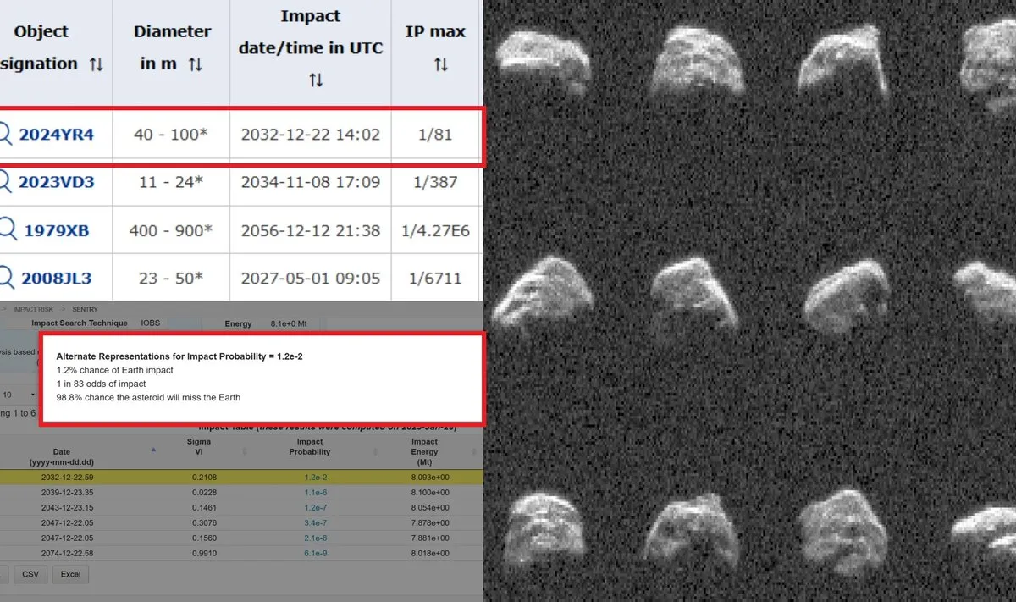This screenshot has width=1016, height=602.
Task: Sort using Object Designation arrows icon
Action: click(x=96, y=64)
